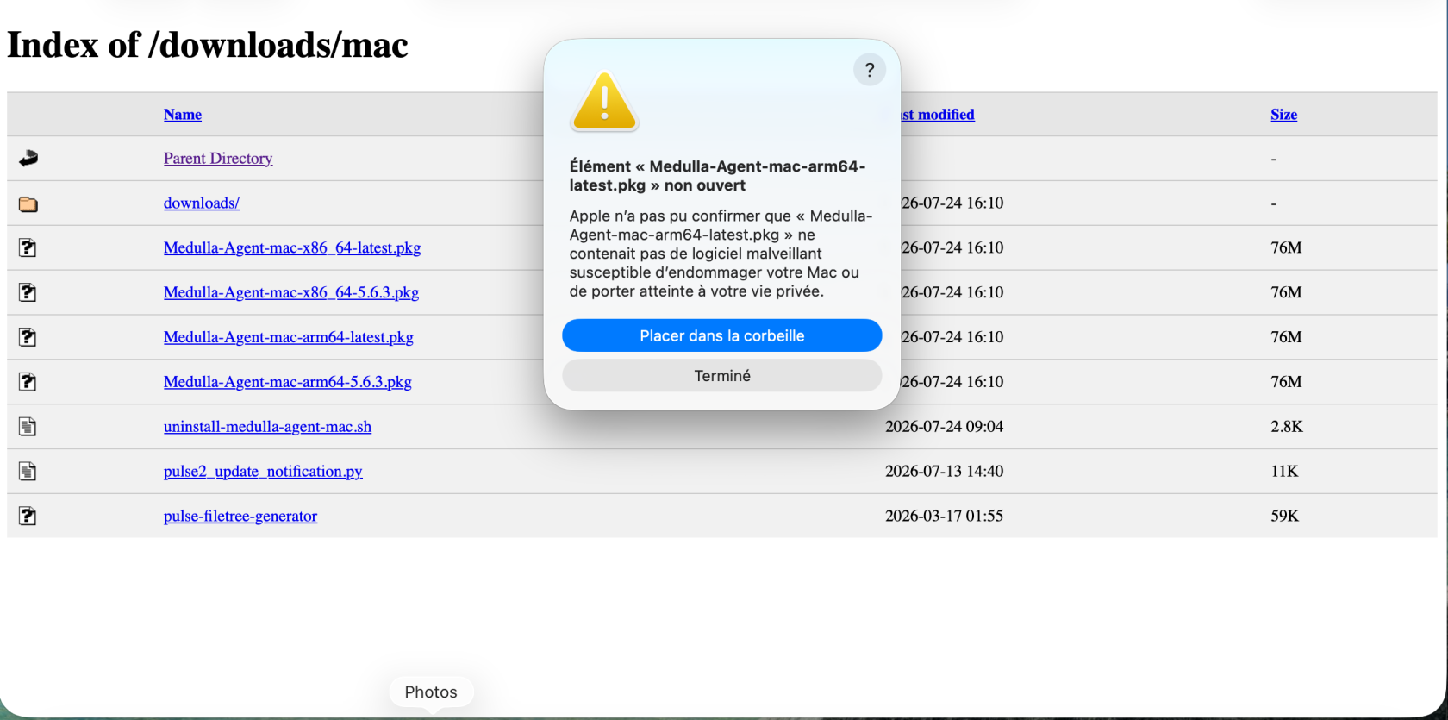Click the yellow warning triangle icon

[x=604, y=102]
